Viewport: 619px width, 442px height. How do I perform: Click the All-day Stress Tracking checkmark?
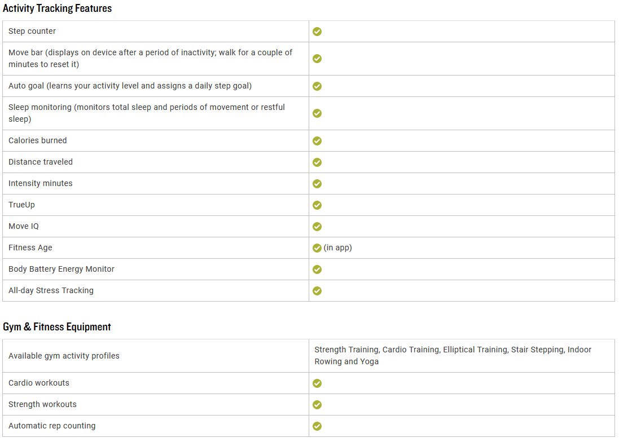[x=317, y=291]
